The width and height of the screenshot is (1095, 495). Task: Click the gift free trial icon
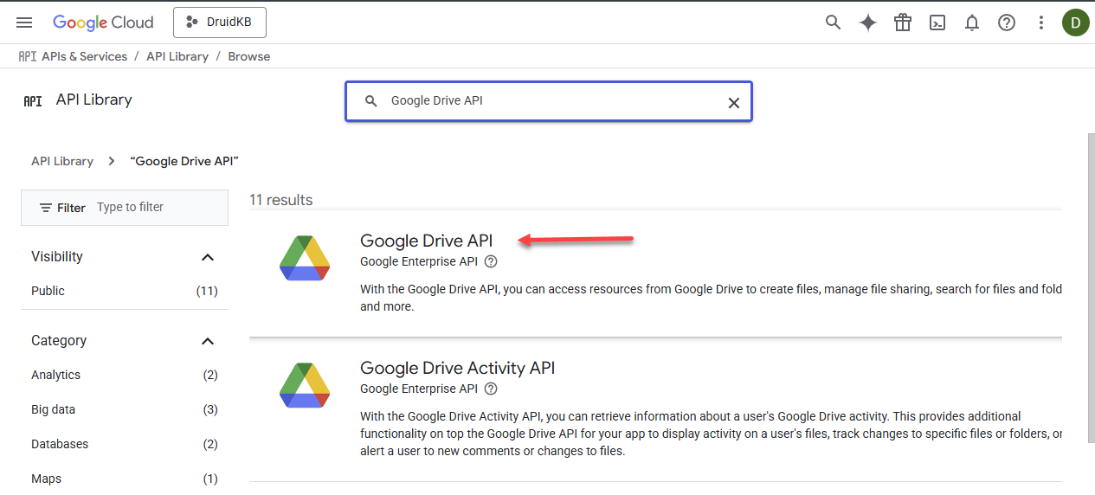pyautogui.click(x=903, y=22)
